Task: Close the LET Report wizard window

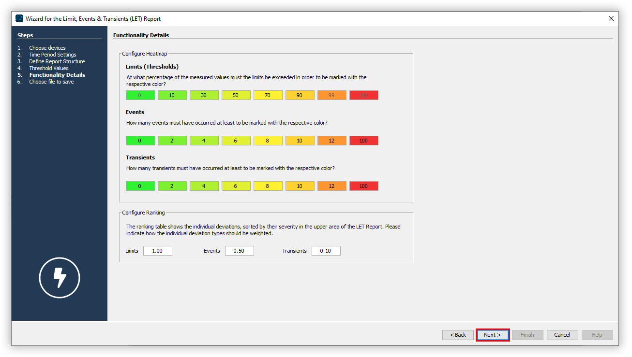Action: tap(611, 19)
